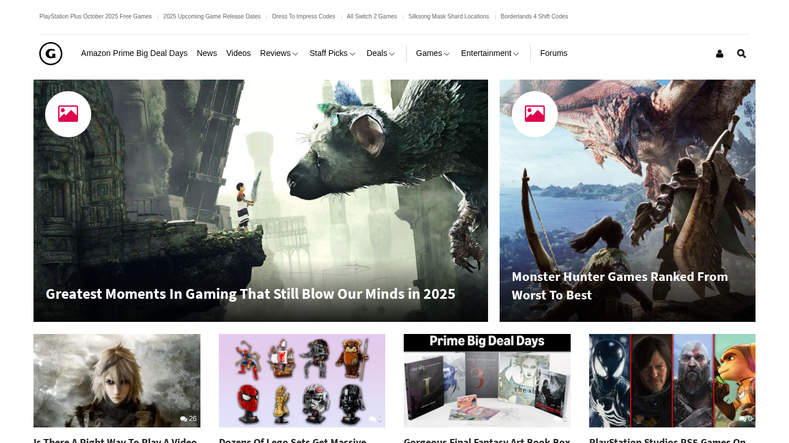This screenshot has height=443, width=789.
Task: Open comments on the Lego sets thumbnail
Action: pos(375,419)
